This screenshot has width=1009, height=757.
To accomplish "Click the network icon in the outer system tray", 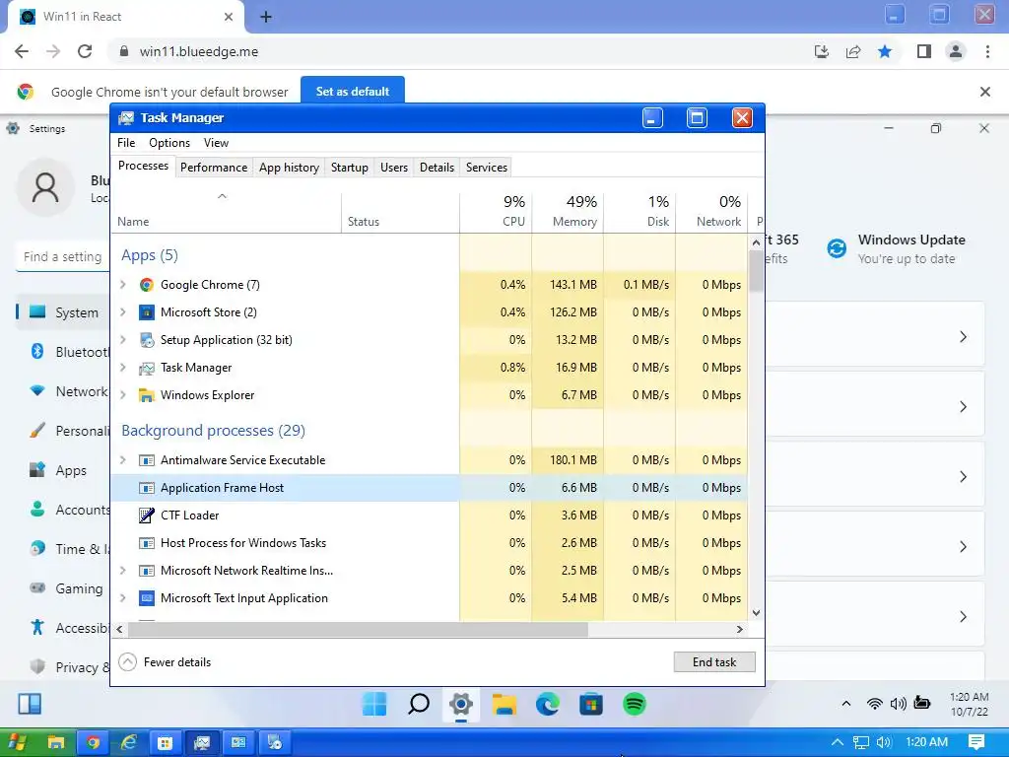I will (x=860, y=743).
